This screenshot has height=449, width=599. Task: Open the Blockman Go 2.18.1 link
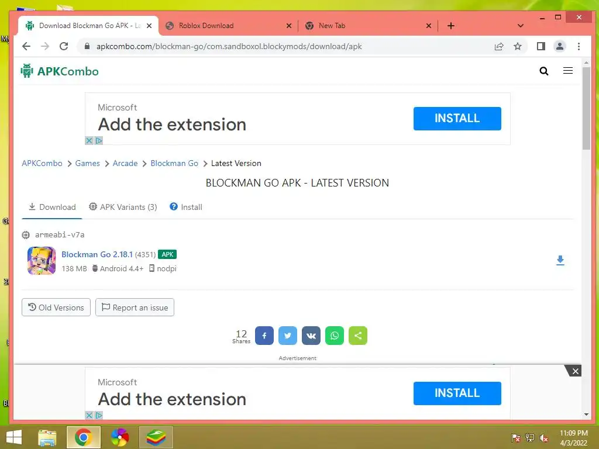point(97,254)
